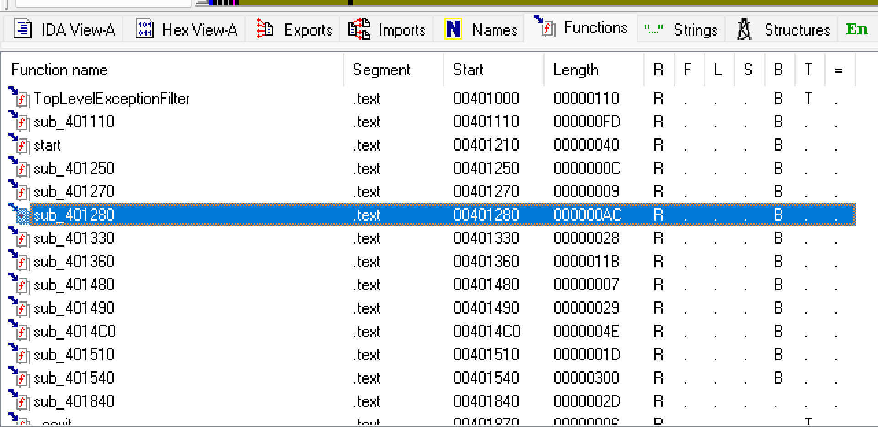Click function icon beside sub_401540
The height and width of the screenshot is (427, 878).
[19, 377]
